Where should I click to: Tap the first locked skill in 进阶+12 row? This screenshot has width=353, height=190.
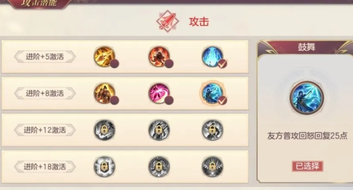104,130
